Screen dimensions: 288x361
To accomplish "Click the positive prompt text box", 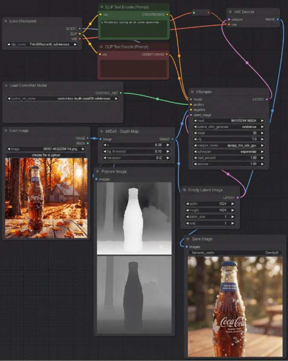I will [134, 28].
